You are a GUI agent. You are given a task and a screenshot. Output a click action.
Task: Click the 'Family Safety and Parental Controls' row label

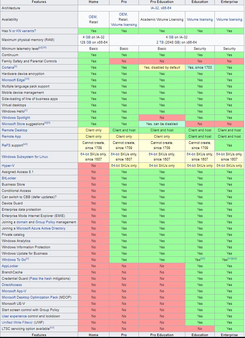[x=29, y=61]
